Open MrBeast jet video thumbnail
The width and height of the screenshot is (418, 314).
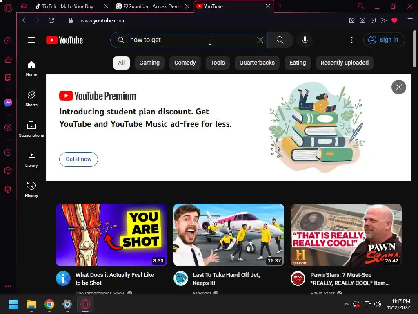point(229,235)
